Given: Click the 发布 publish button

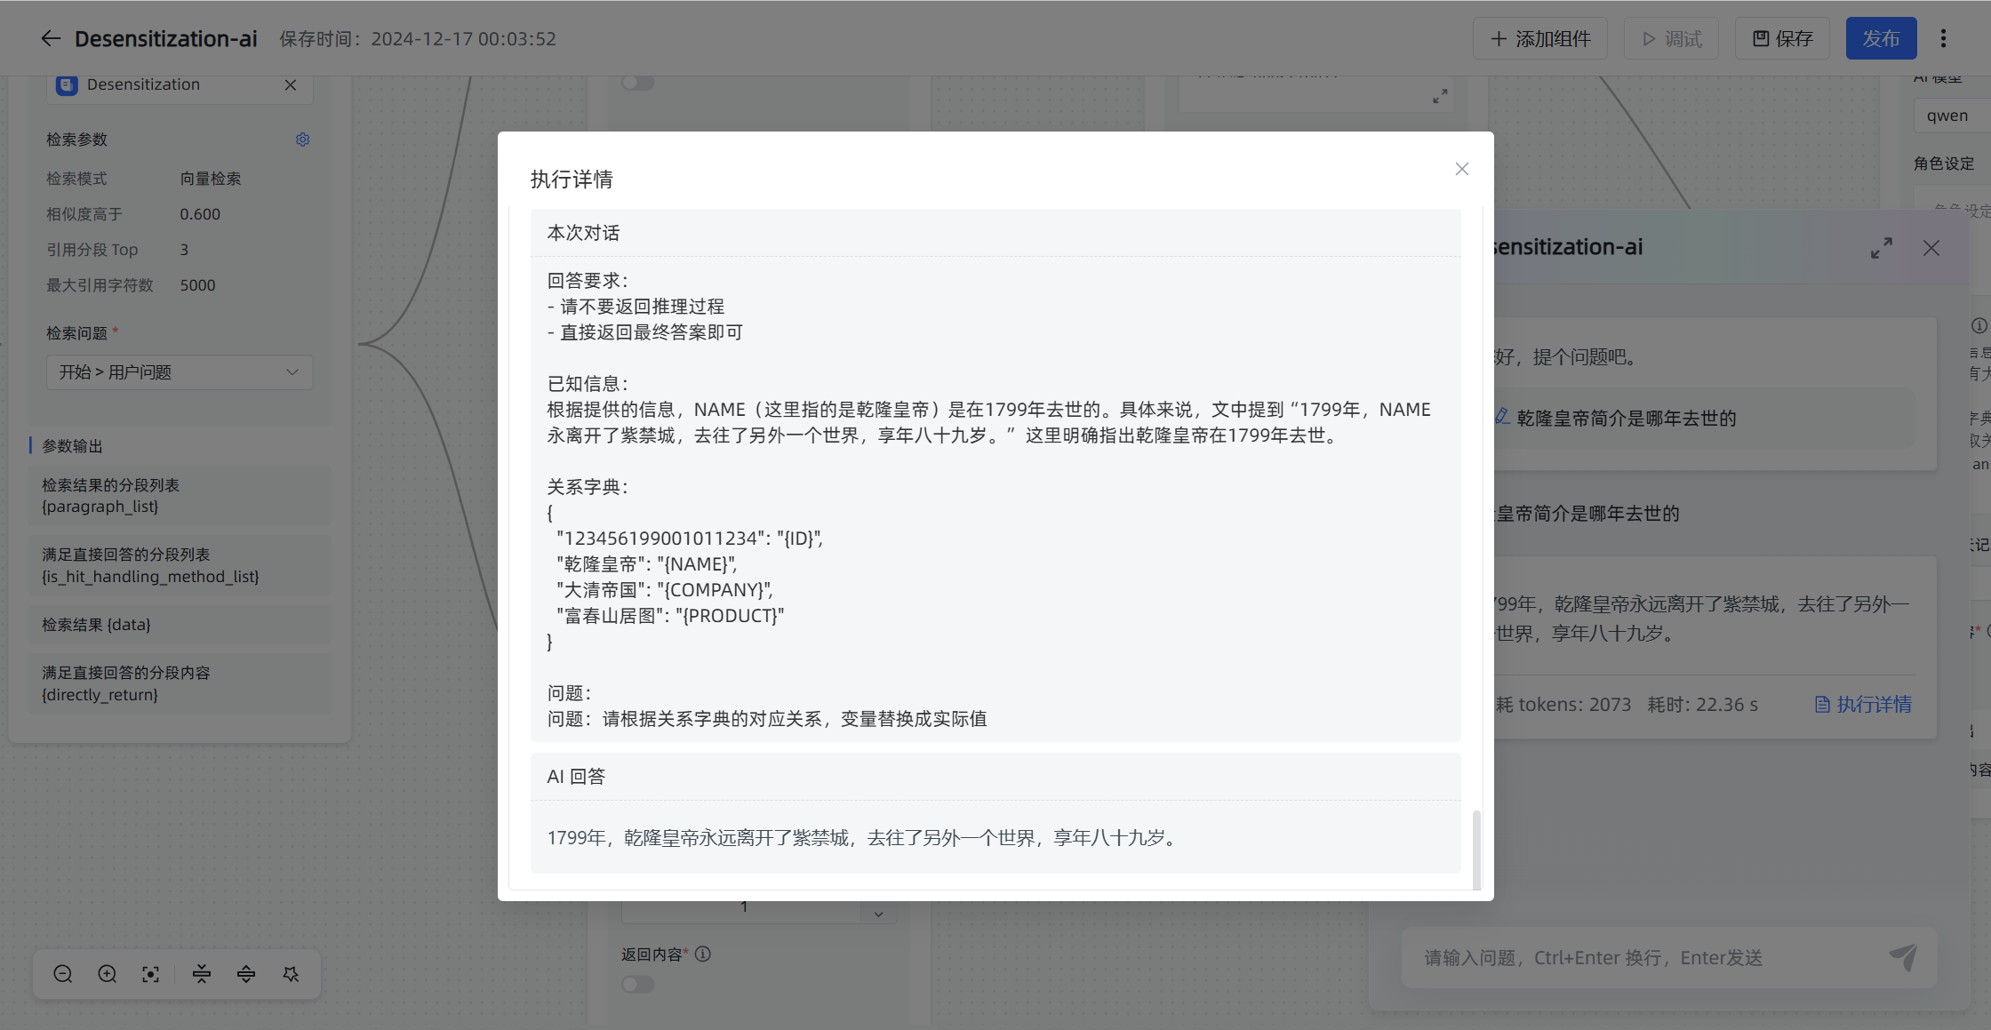Looking at the screenshot, I should tap(1881, 38).
